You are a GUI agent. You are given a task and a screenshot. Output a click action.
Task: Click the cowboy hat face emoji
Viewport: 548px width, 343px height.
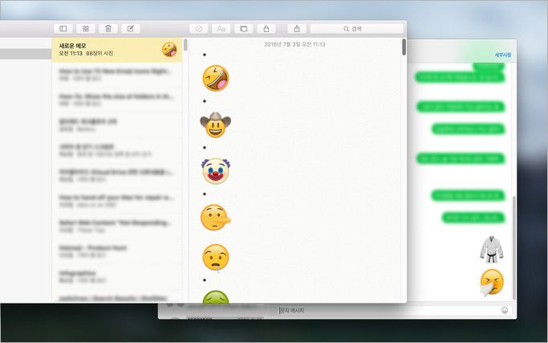click(215, 125)
